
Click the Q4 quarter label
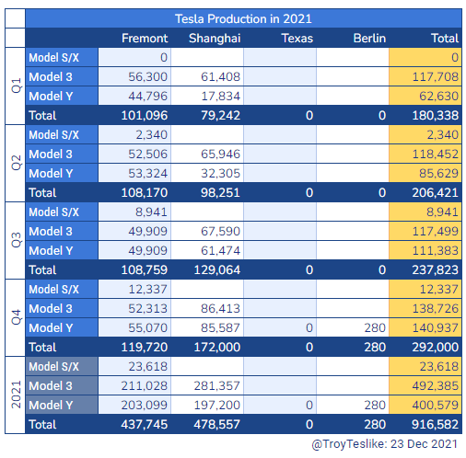point(16,317)
